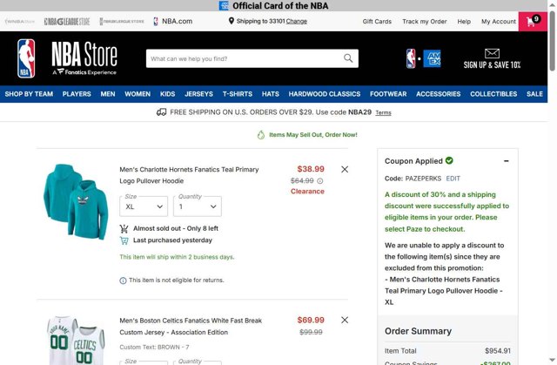
Task: Open Track my Order
Action: click(425, 21)
